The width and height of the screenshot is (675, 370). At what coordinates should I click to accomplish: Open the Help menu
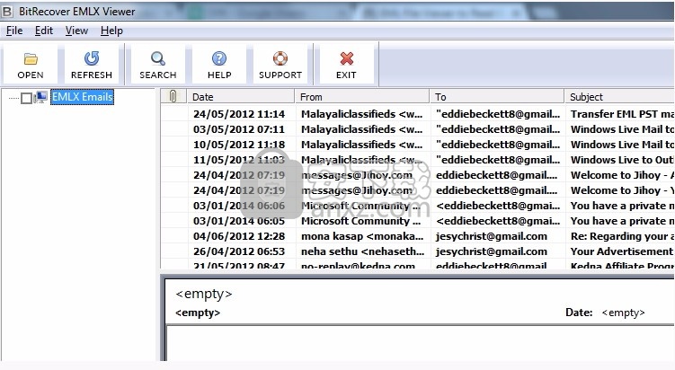pyautogui.click(x=111, y=31)
